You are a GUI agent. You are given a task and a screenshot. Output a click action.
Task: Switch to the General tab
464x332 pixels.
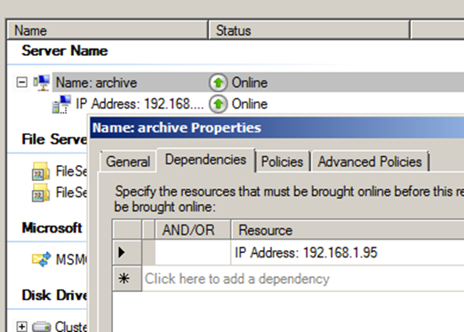point(128,162)
